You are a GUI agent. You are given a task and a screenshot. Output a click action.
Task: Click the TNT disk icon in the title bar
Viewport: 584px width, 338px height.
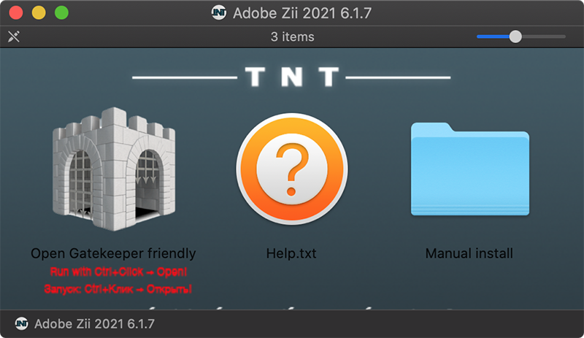pos(218,13)
